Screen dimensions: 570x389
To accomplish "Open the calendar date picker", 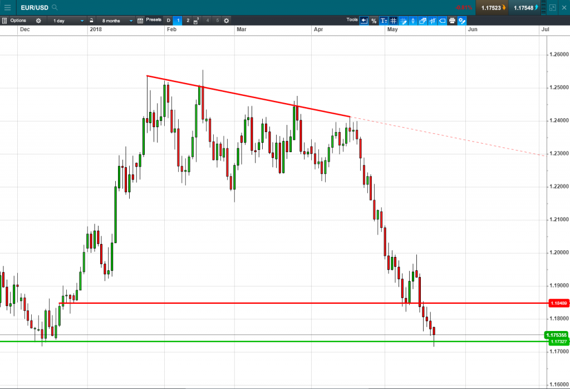I will pos(140,21).
